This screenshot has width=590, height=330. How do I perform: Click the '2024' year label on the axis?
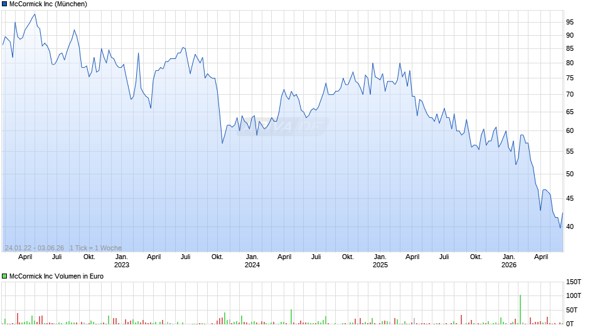click(252, 265)
